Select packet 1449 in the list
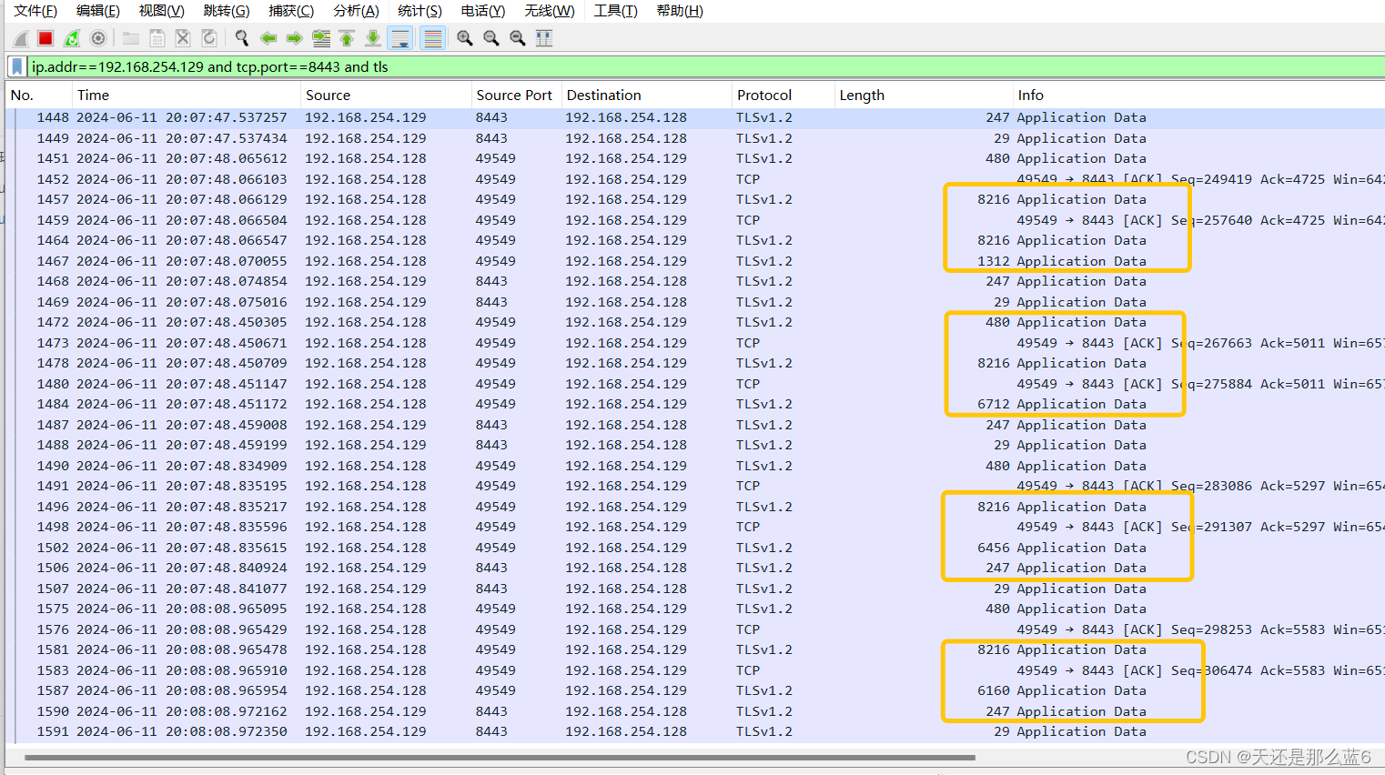The image size is (1385, 775). pos(695,138)
